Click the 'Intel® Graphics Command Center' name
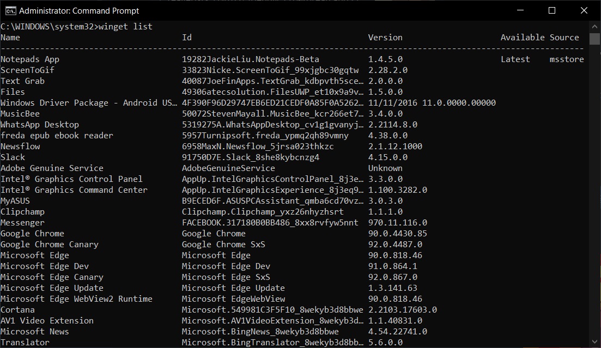This screenshot has height=348, width=601. click(x=74, y=190)
